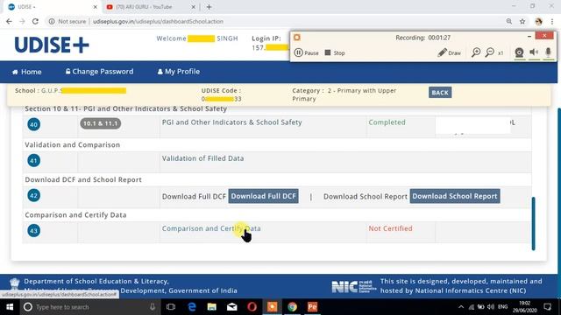The width and height of the screenshot is (561, 315).
Task: Click the Download Full DCF button
Action: point(263,196)
